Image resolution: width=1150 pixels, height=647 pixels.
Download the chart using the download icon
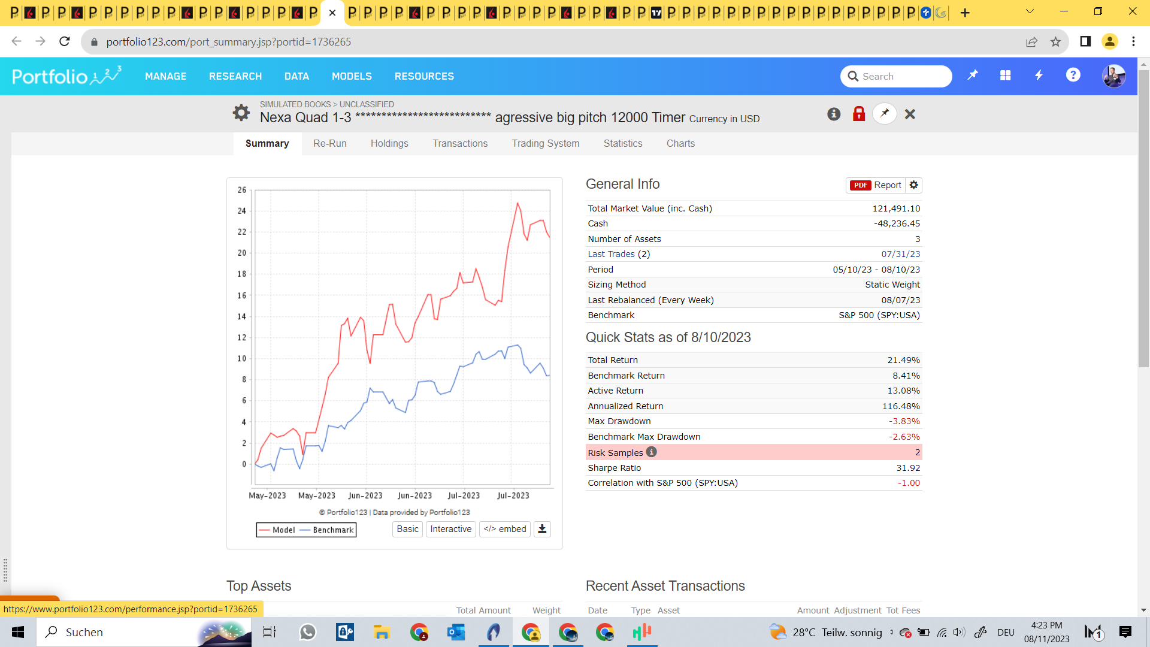click(542, 529)
